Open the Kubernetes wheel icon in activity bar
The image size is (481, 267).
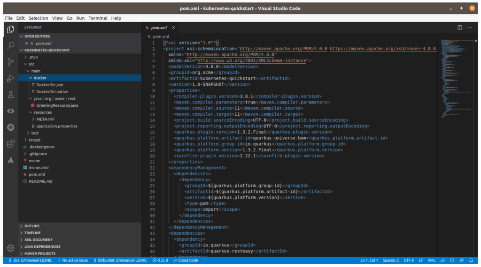point(11,127)
